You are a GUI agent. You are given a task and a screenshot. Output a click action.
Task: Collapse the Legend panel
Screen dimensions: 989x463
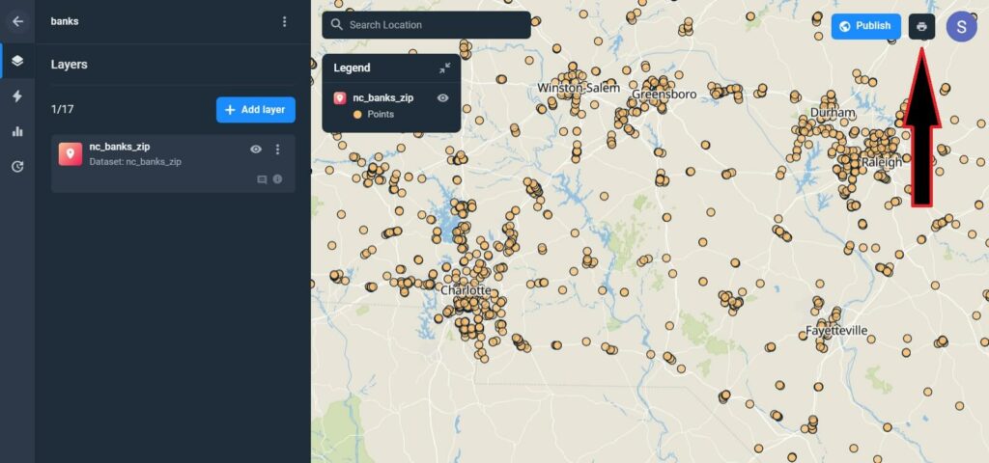(444, 68)
